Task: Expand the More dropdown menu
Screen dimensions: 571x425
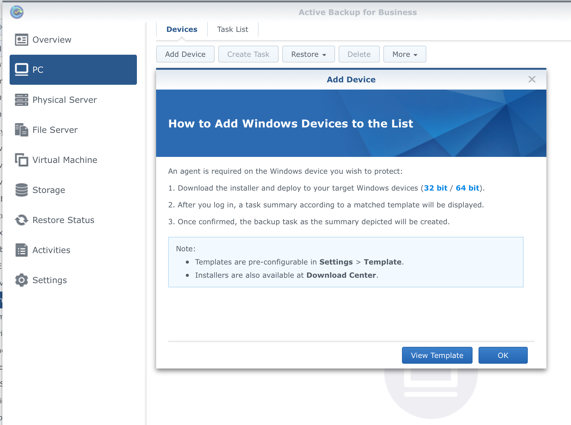Action: [x=405, y=54]
